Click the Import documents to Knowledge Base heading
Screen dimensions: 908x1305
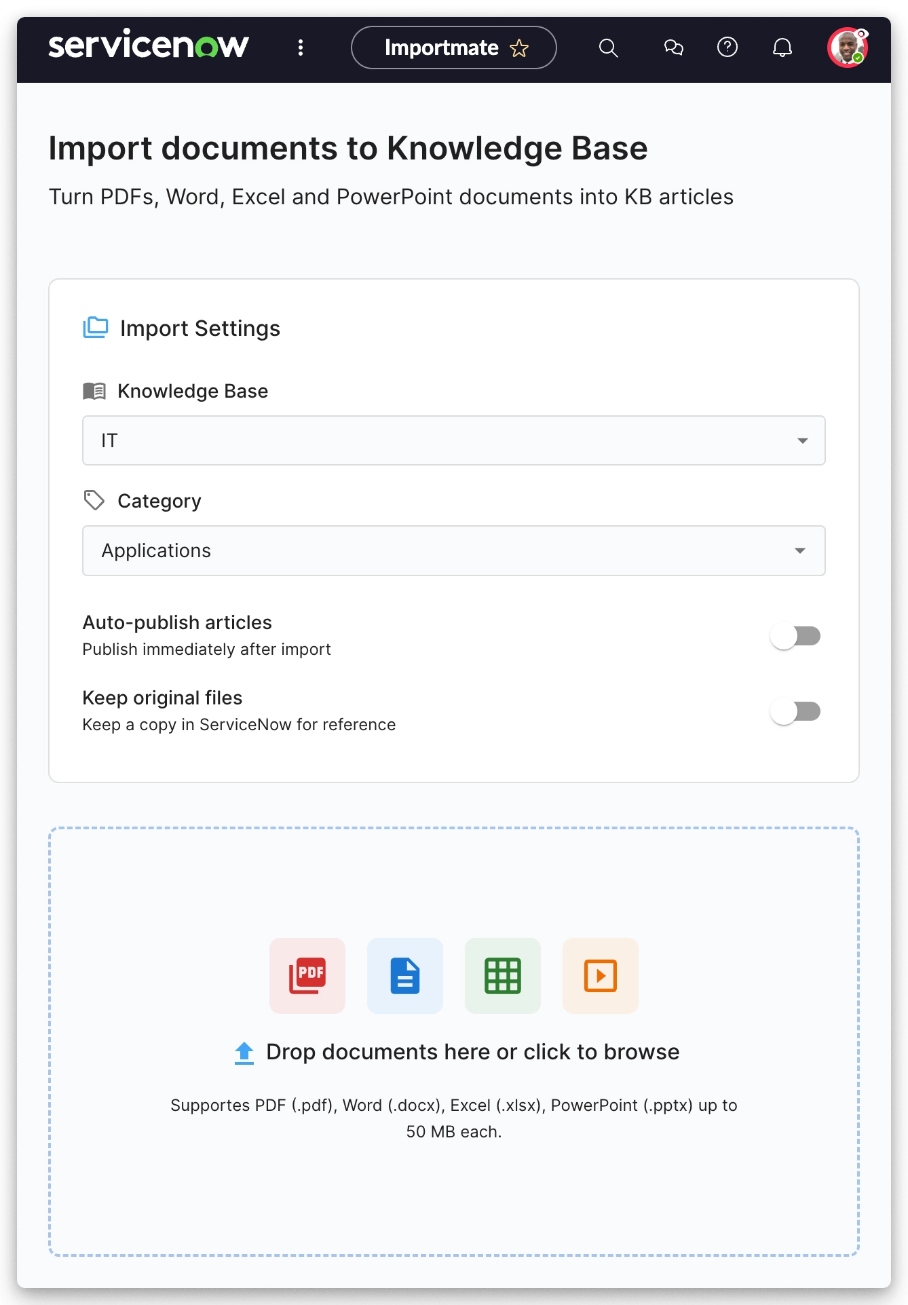click(x=348, y=148)
